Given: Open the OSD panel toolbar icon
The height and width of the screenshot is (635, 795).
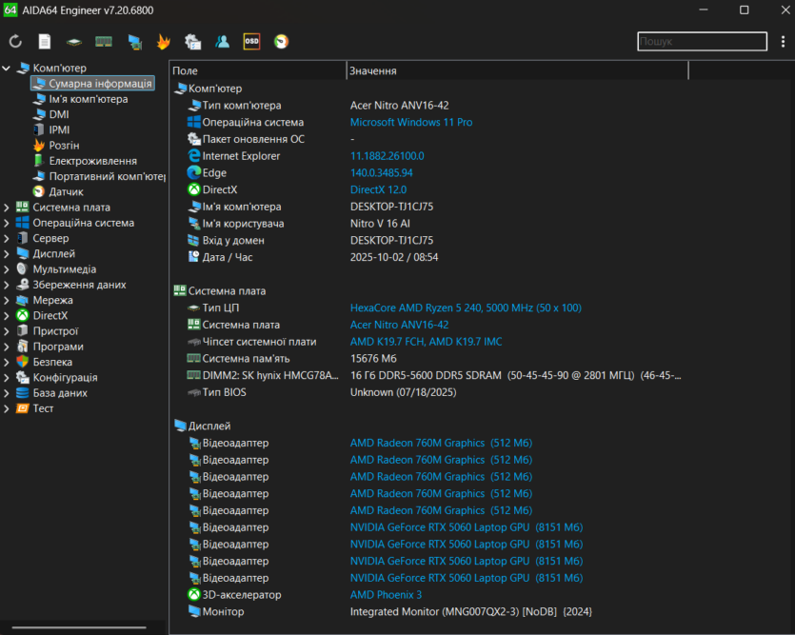Looking at the screenshot, I should [251, 42].
